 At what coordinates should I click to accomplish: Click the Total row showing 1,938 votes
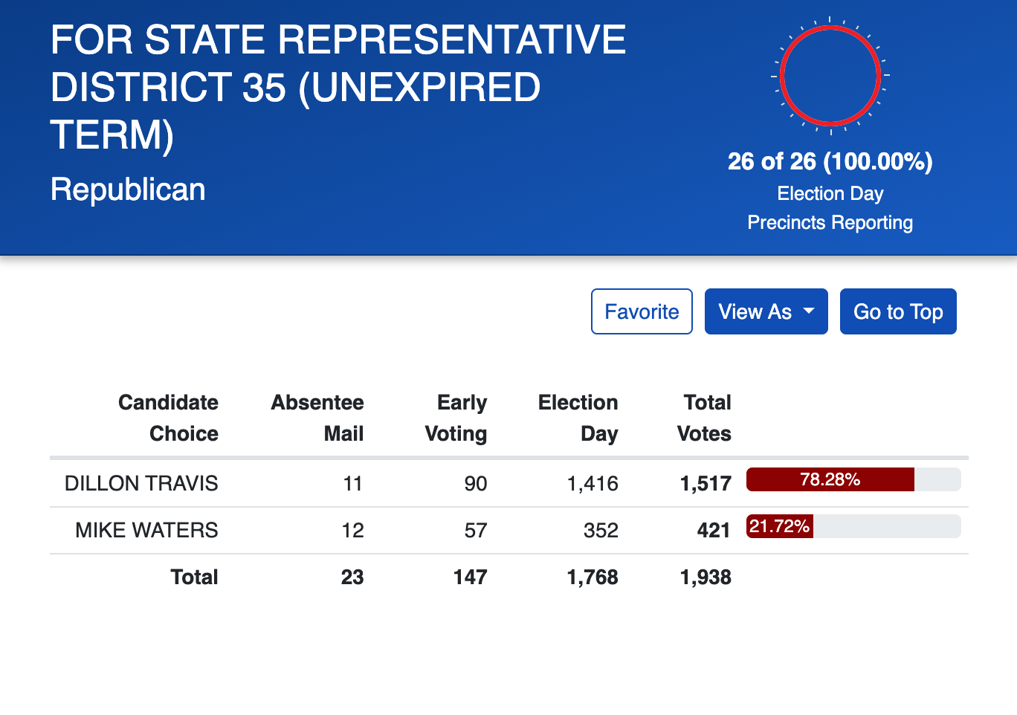coord(705,577)
